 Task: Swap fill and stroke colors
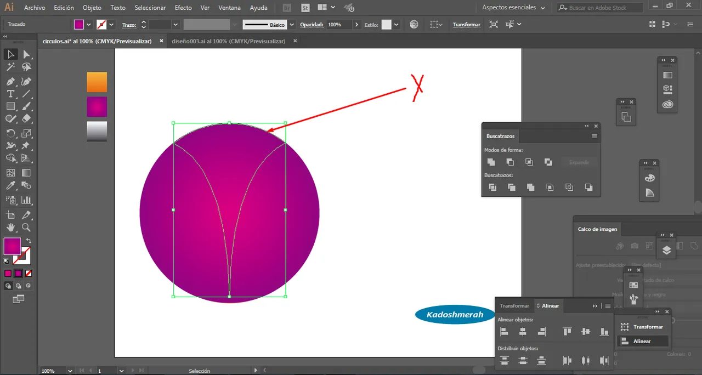coord(29,241)
